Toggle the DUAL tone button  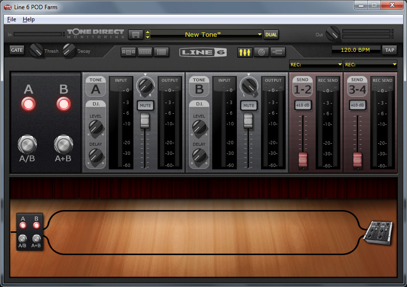click(271, 35)
